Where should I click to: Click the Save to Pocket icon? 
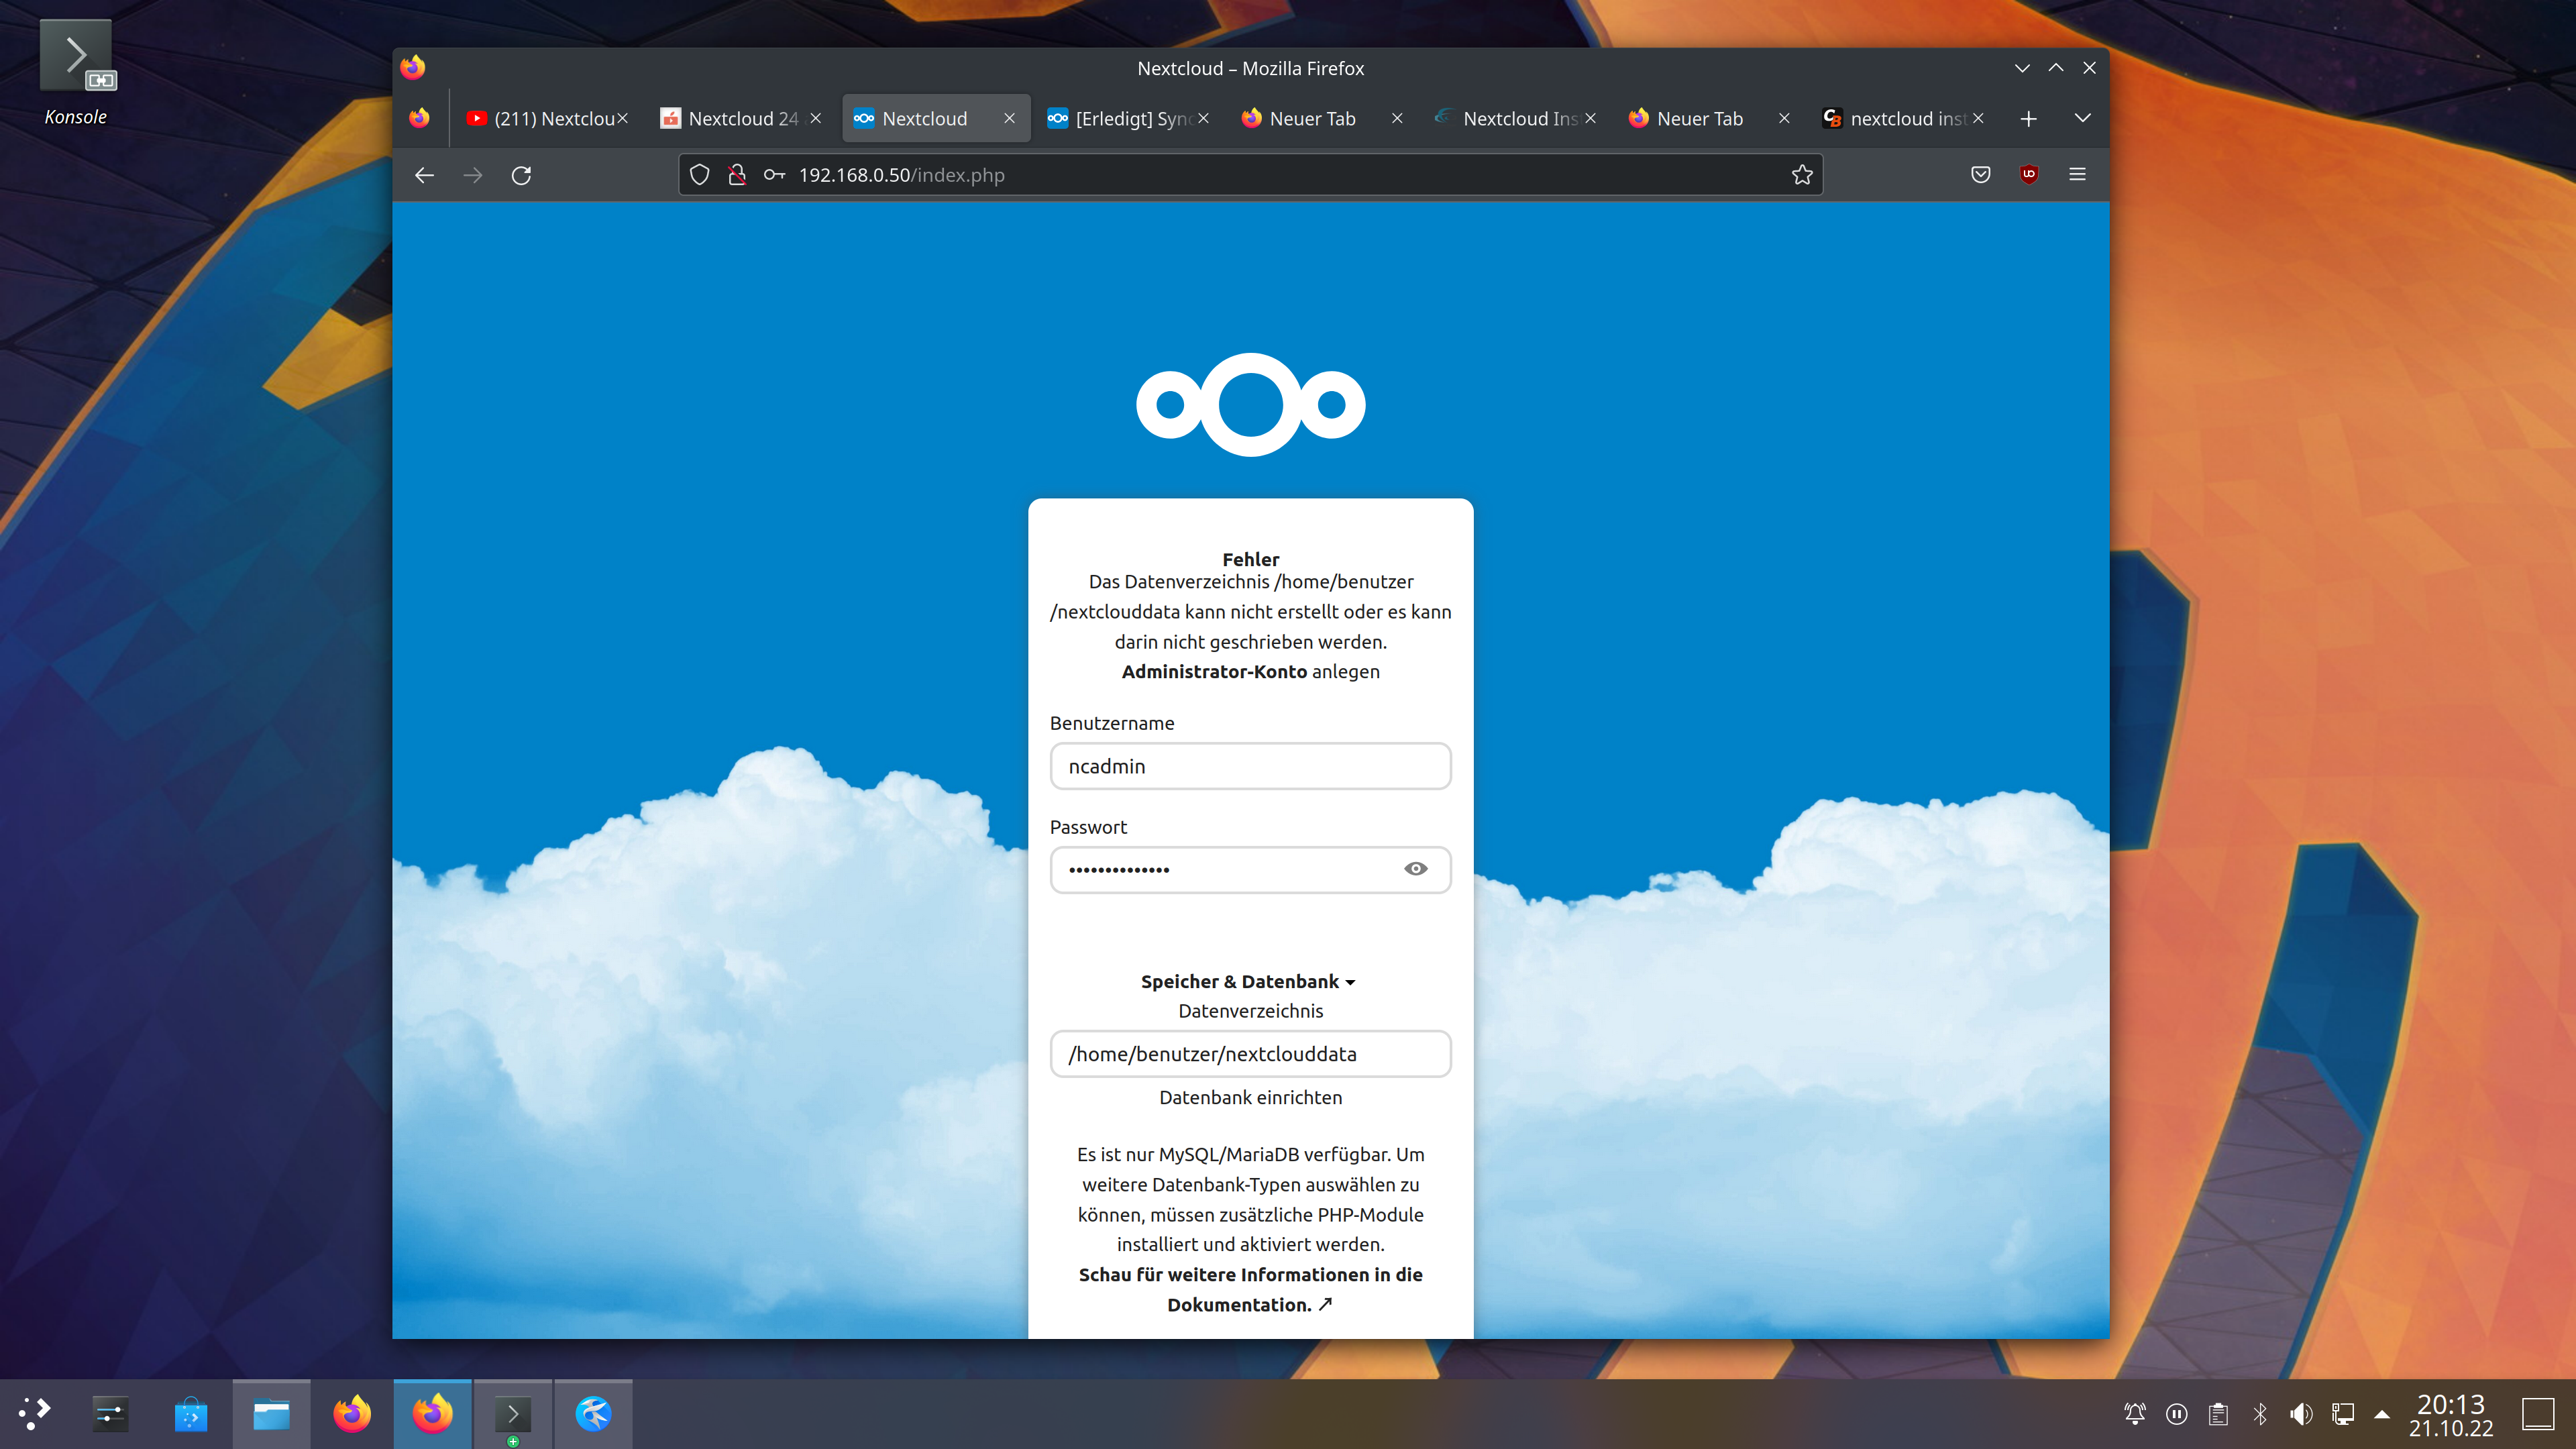coord(1980,175)
